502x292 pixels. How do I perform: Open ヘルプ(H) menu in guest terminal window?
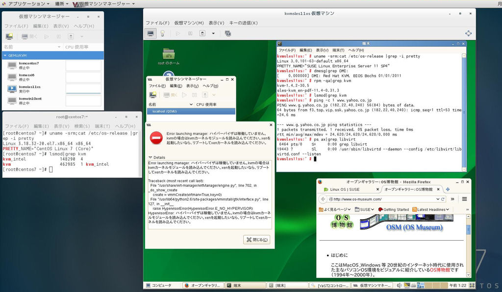[x=356, y=50]
